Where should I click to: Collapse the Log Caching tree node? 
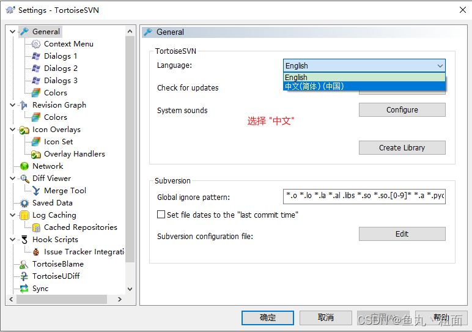tap(12, 215)
